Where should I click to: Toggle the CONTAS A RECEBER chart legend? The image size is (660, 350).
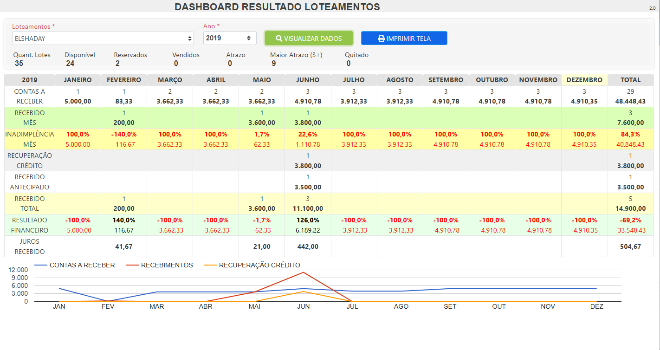click(75, 265)
